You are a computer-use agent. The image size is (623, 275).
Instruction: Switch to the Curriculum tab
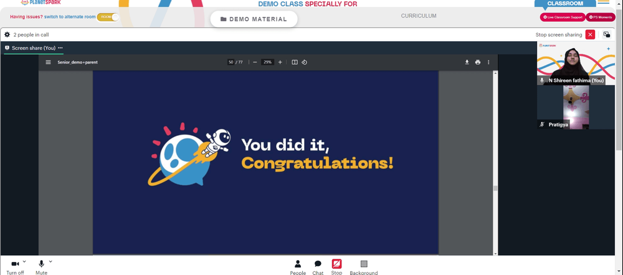click(419, 16)
